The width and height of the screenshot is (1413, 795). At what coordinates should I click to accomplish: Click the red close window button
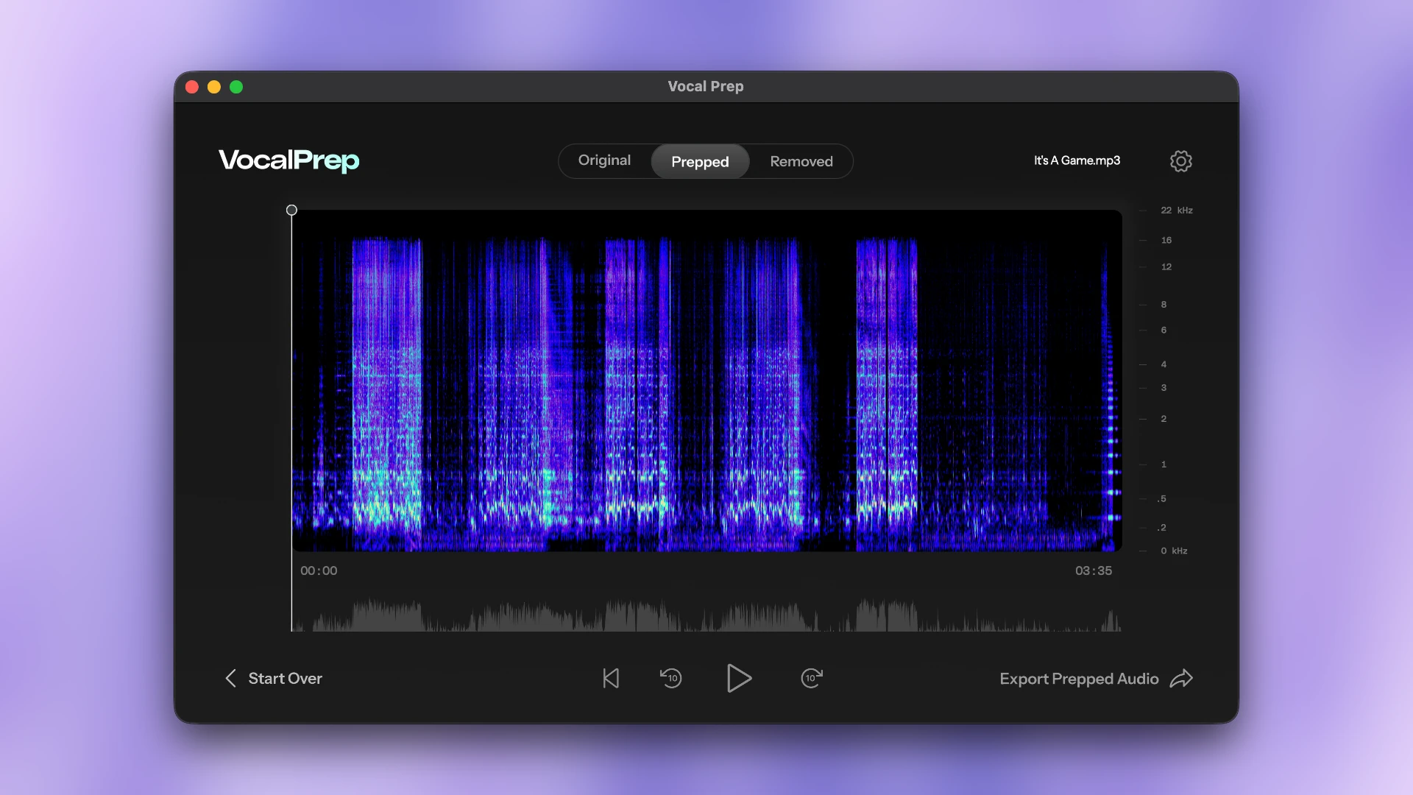point(192,87)
